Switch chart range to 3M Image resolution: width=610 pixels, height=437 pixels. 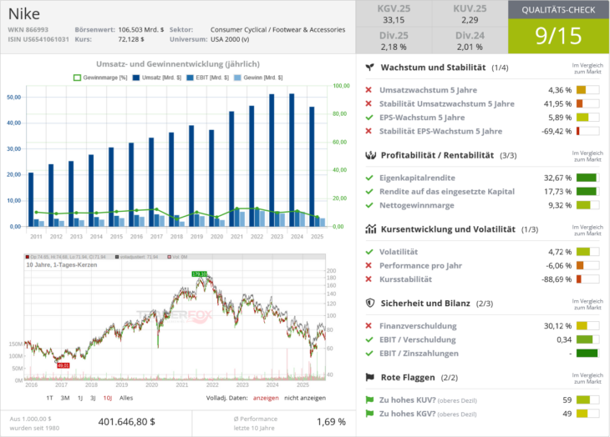point(65,398)
